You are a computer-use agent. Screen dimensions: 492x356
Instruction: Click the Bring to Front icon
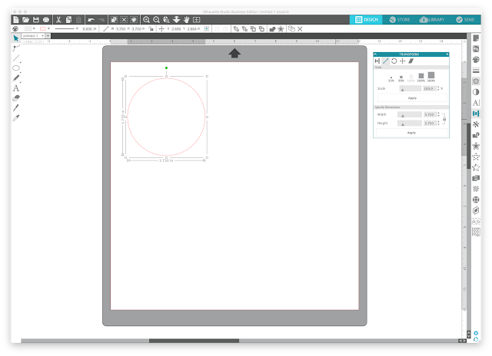236,29
